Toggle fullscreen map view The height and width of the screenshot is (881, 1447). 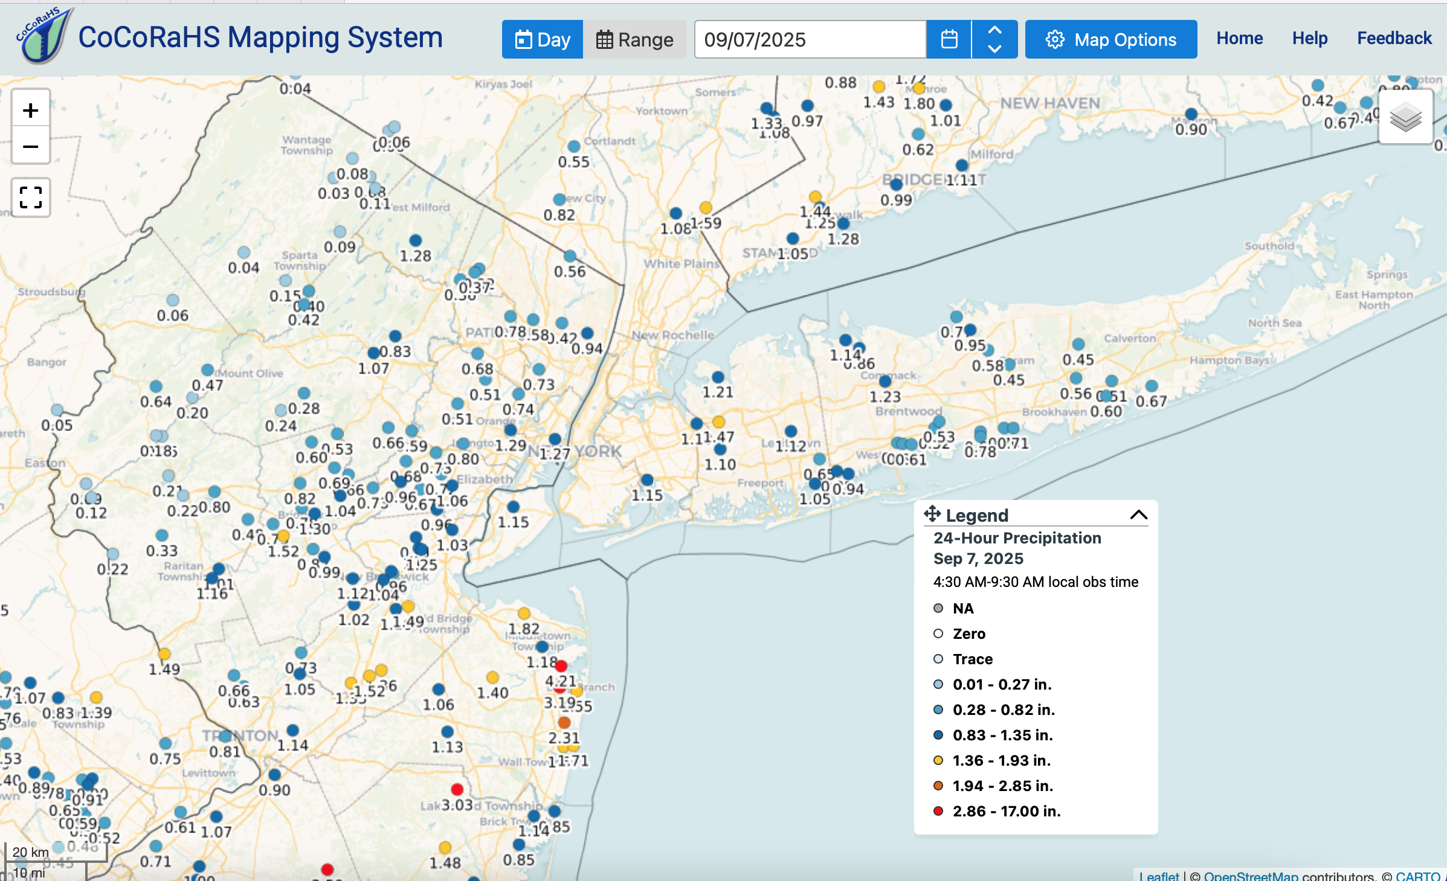tap(30, 197)
